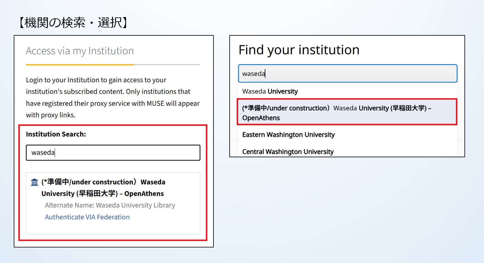Click the Japanese title 機関の検索・選択
The image size is (484, 263).
click(x=73, y=23)
